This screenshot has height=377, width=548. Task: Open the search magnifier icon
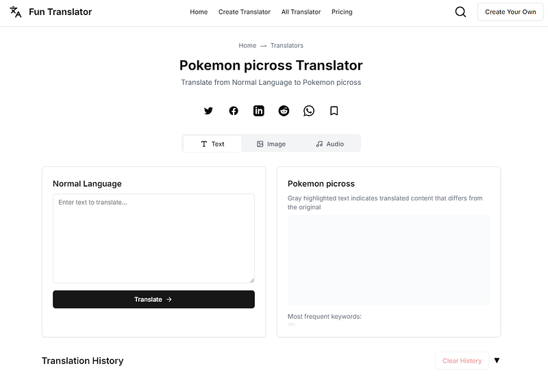coord(460,12)
